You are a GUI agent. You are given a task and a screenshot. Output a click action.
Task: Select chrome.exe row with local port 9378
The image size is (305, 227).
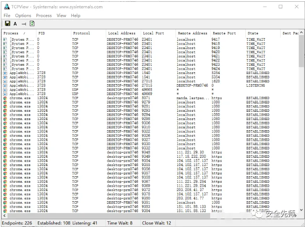coord(150,194)
